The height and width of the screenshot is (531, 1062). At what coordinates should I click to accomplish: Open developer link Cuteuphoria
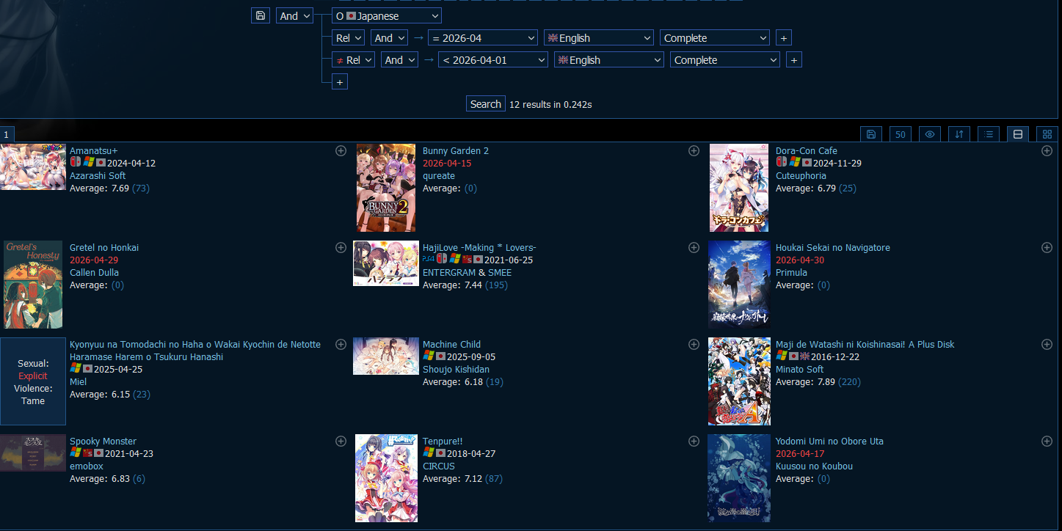[x=801, y=175]
